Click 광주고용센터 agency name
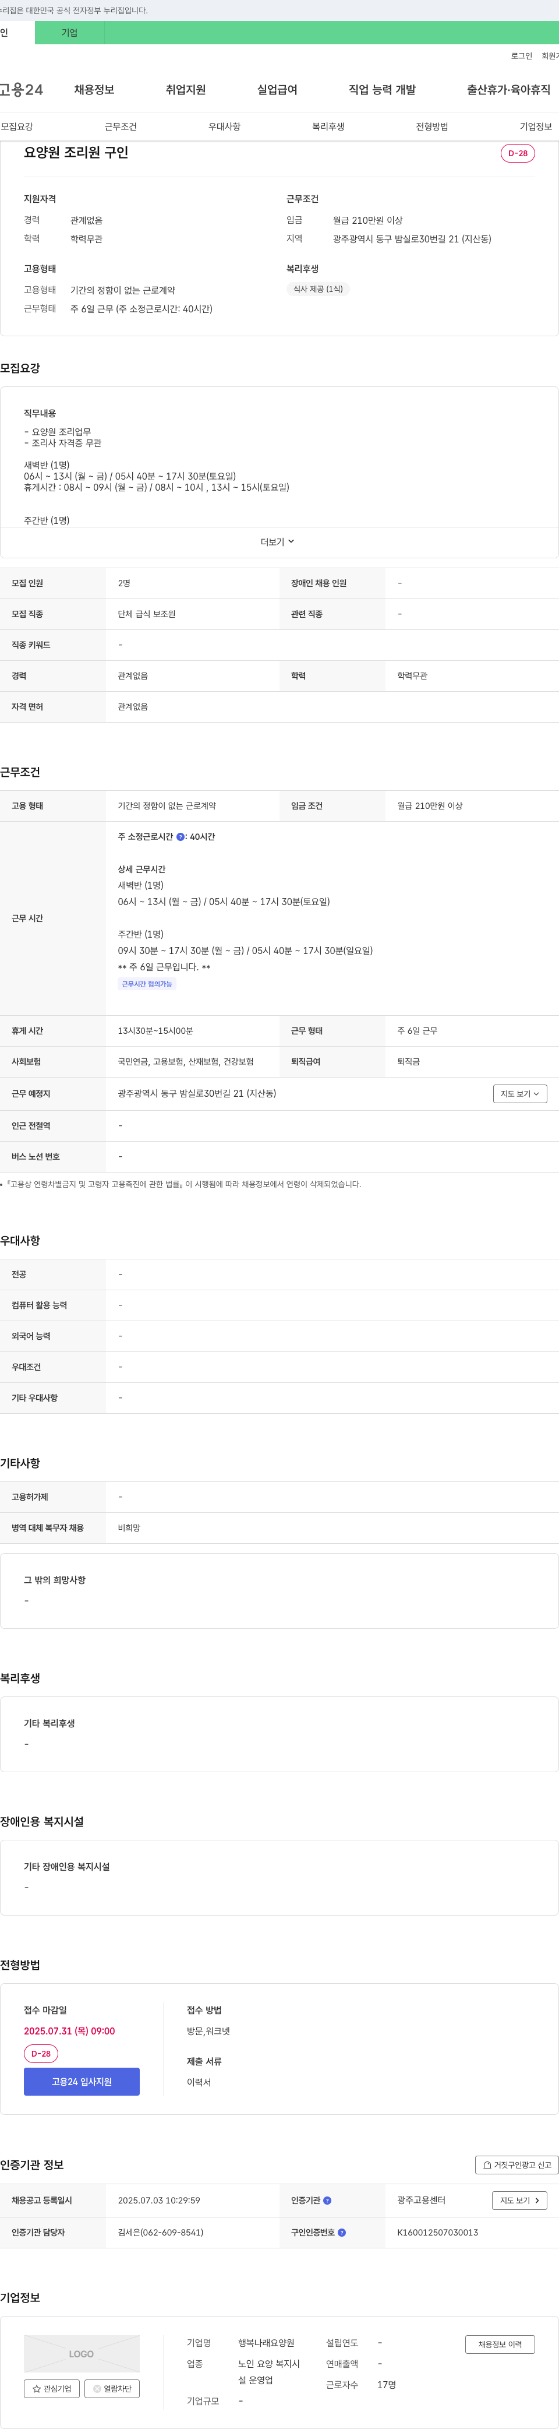 [x=422, y=2201]
